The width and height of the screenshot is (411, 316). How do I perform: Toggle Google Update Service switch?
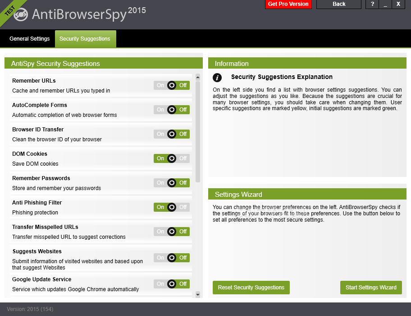[172, 284]
